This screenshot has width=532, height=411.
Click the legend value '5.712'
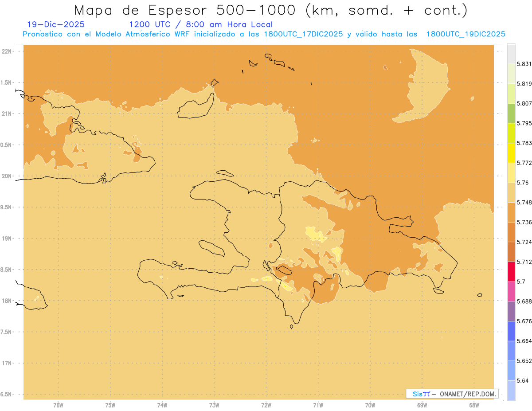coord(524,262)
